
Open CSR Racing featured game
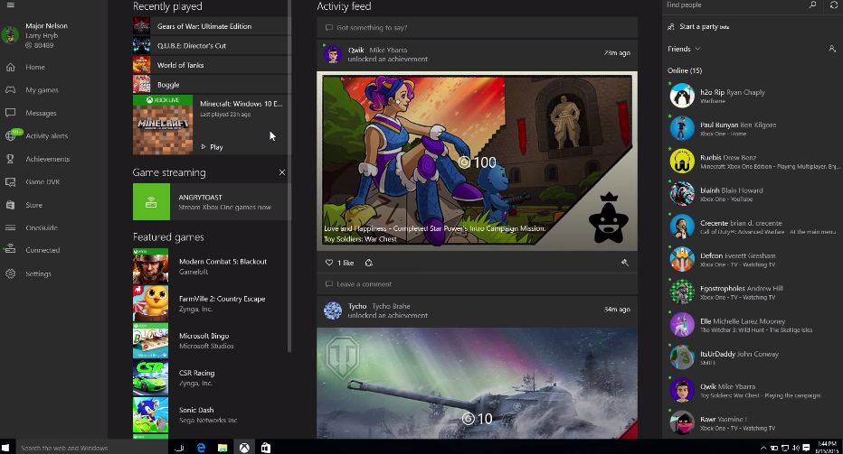tap(212, 378)
